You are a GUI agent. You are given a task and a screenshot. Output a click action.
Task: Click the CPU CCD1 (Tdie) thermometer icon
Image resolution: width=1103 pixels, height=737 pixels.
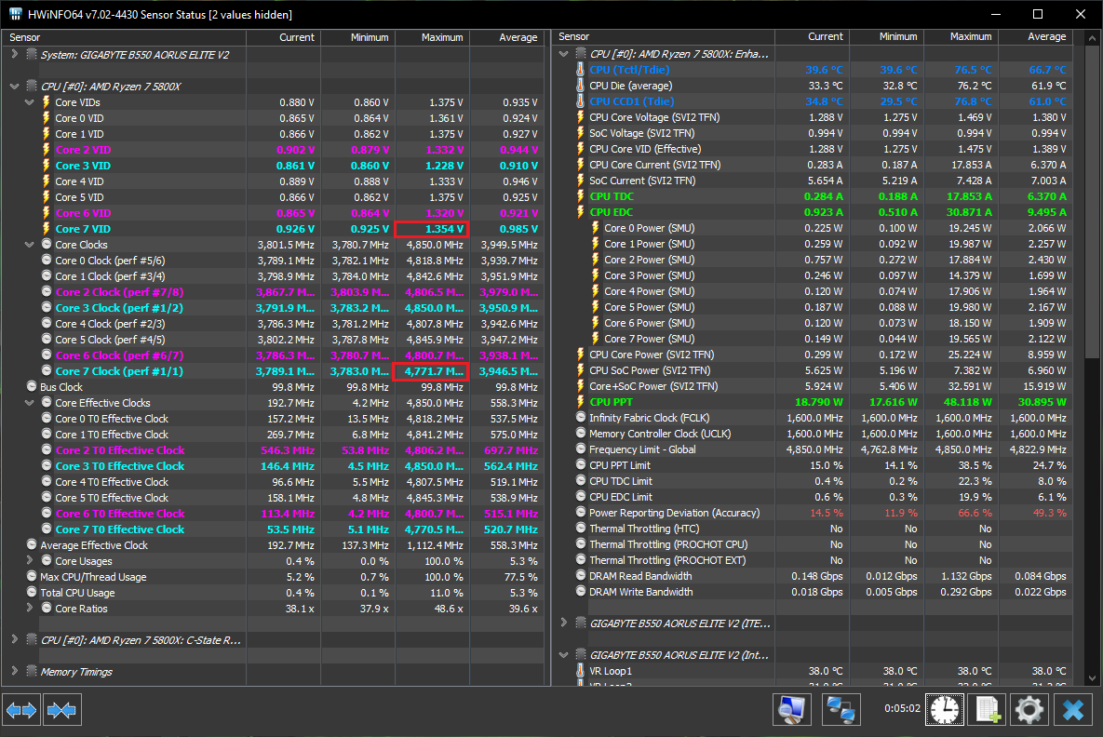click(580, 101)
